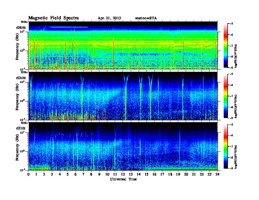The height and width of the screenshot is (200, 259).
Task: Click the hour 24 tick label
Action: pos(217,174)
